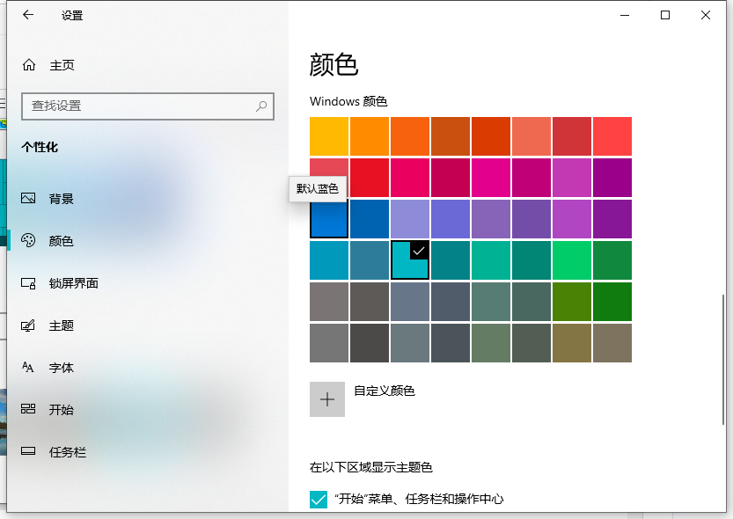
Task: Select the 默认蓝色 default blue swatch
Action: [328, 219]
